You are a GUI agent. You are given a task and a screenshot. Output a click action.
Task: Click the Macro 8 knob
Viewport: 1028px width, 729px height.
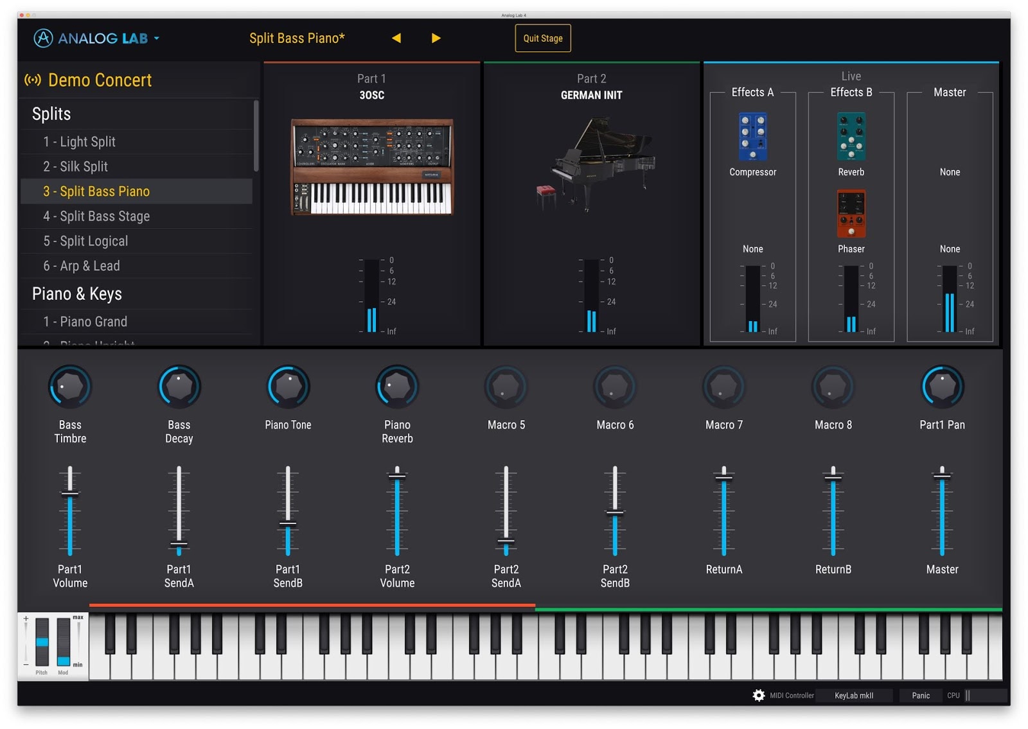833,387
